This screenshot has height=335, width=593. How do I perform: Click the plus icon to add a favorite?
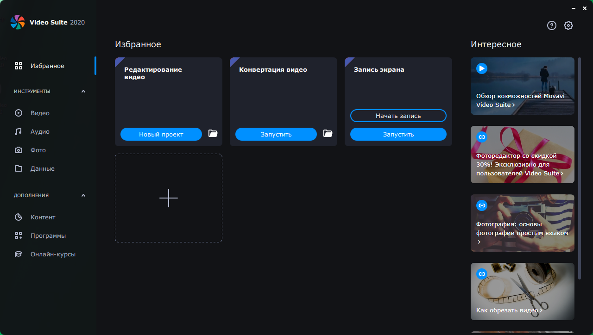(169, 198)
